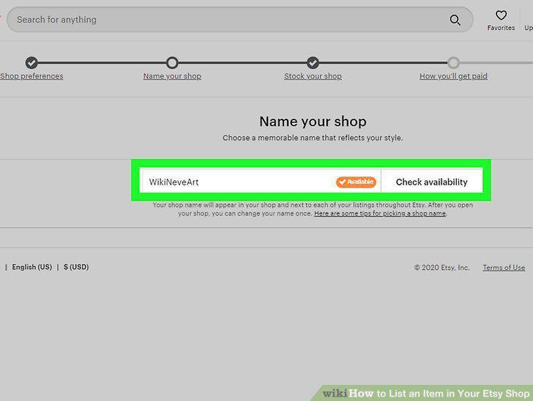Click the Stock your shop step circle

[x=313, y=62]
